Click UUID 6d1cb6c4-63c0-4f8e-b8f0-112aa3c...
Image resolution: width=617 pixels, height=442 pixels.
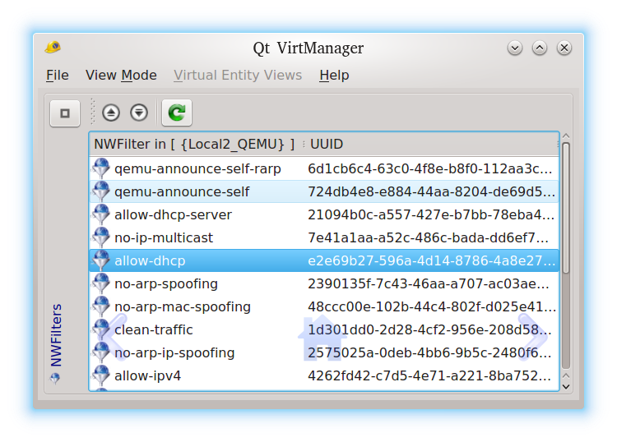[429, 168]
